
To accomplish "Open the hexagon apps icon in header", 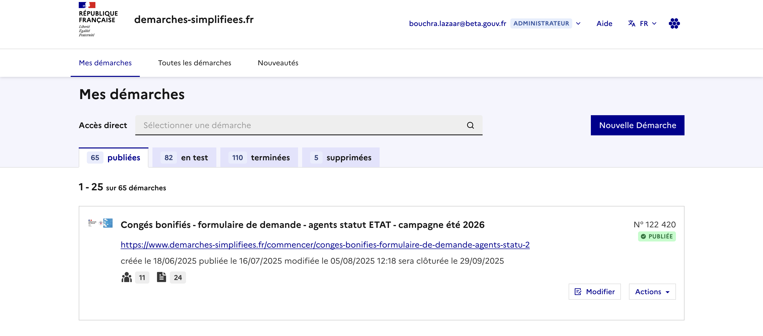I will pos(674,23).
